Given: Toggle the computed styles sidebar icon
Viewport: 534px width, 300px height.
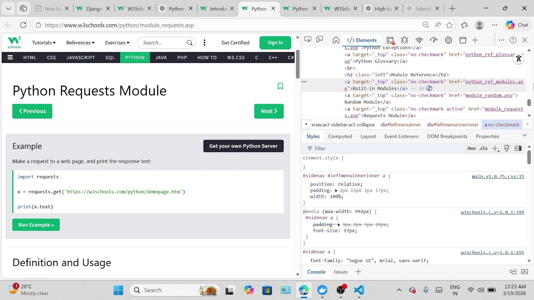Looking at the screenshot, I should [518, 148].
